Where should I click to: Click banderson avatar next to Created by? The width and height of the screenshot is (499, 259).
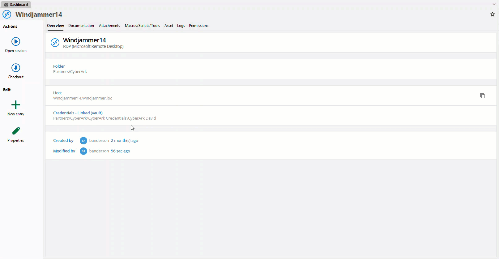[x=83, y=141]
